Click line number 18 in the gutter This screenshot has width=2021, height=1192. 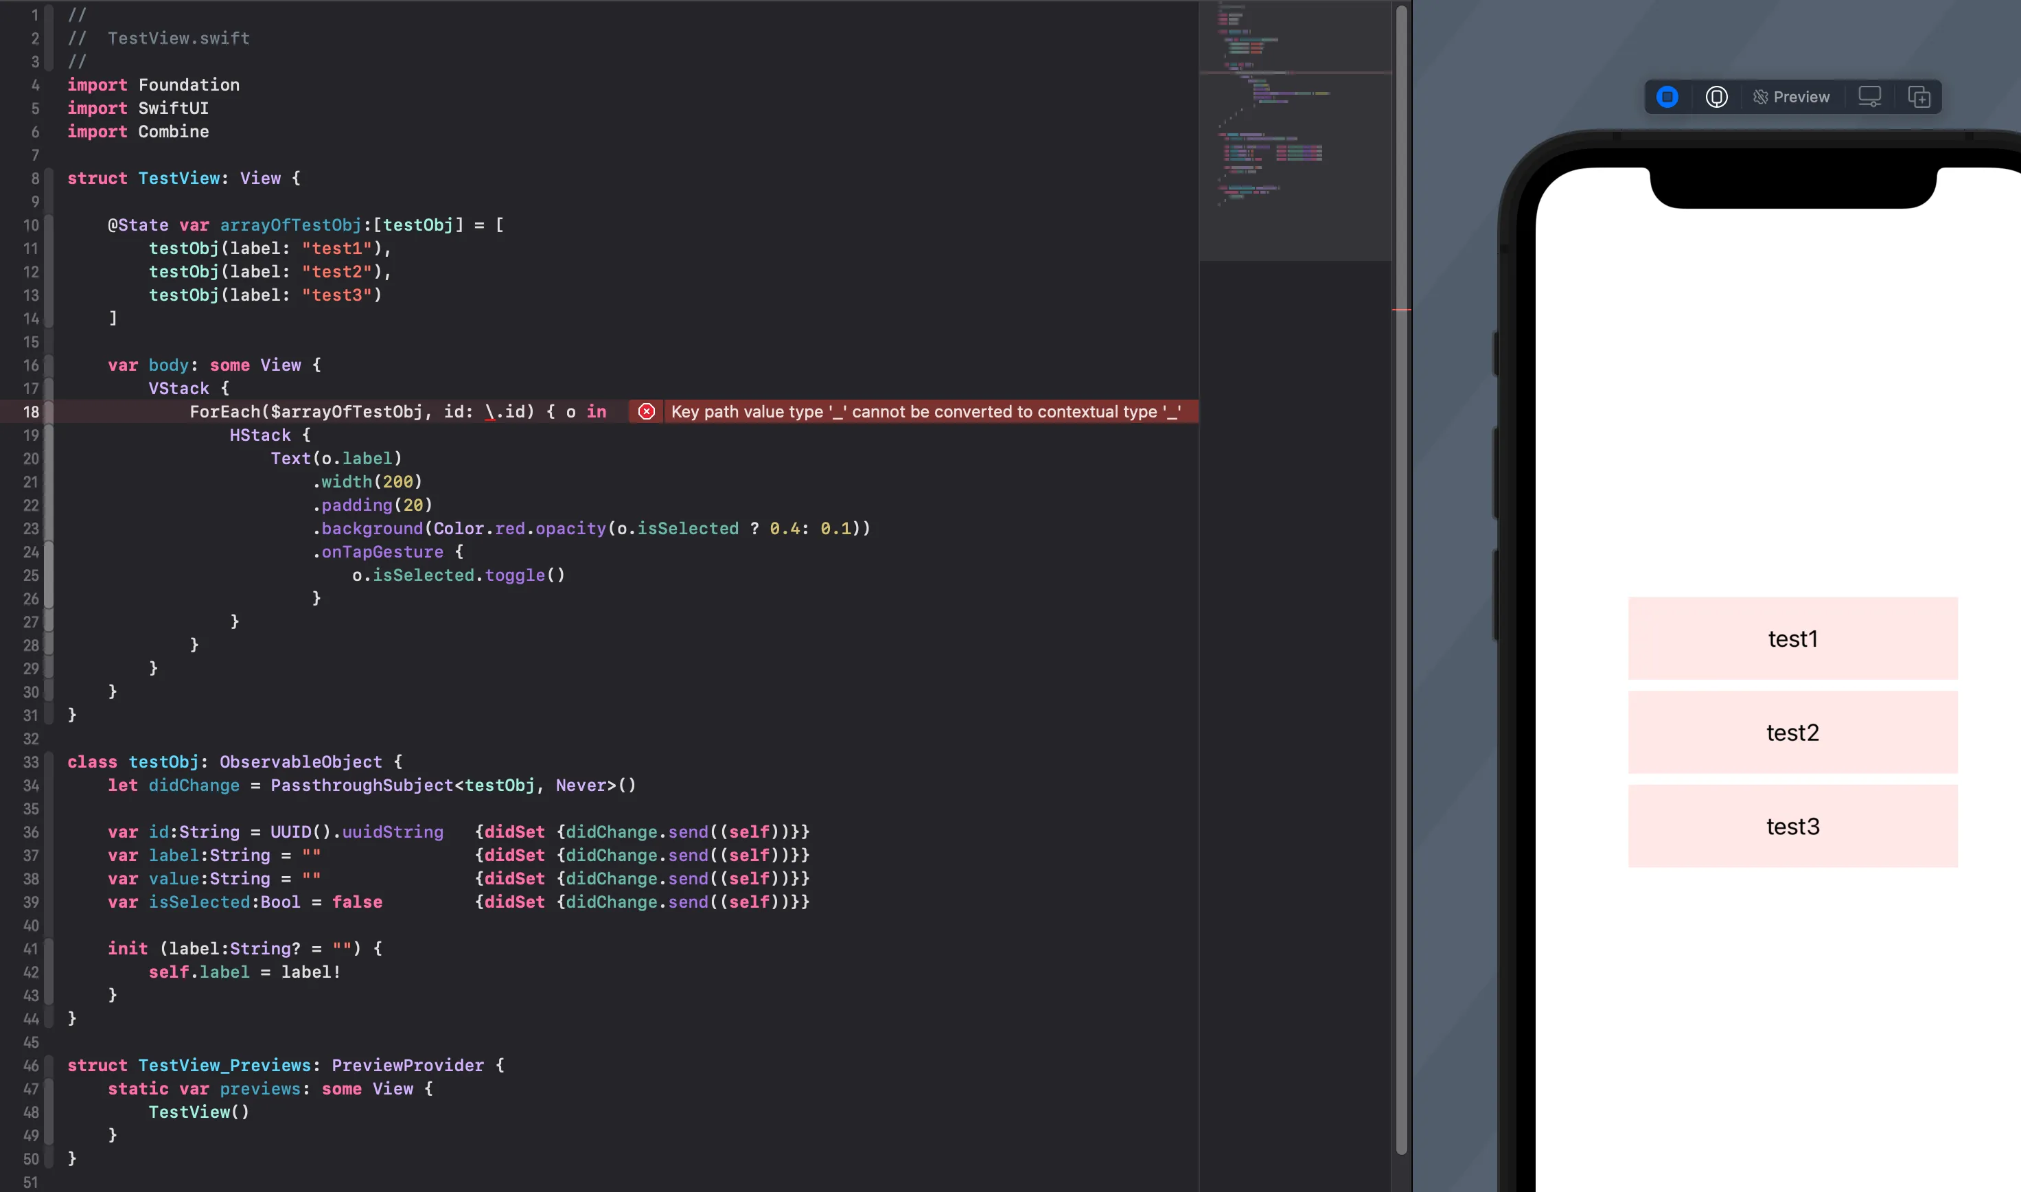[x=30, y=412]
